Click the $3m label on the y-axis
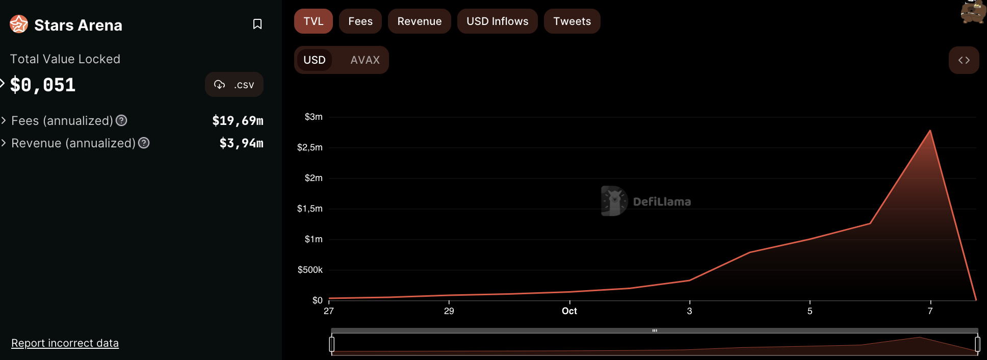Viewport: 987px width, 360px height. (x=314, y=117)
